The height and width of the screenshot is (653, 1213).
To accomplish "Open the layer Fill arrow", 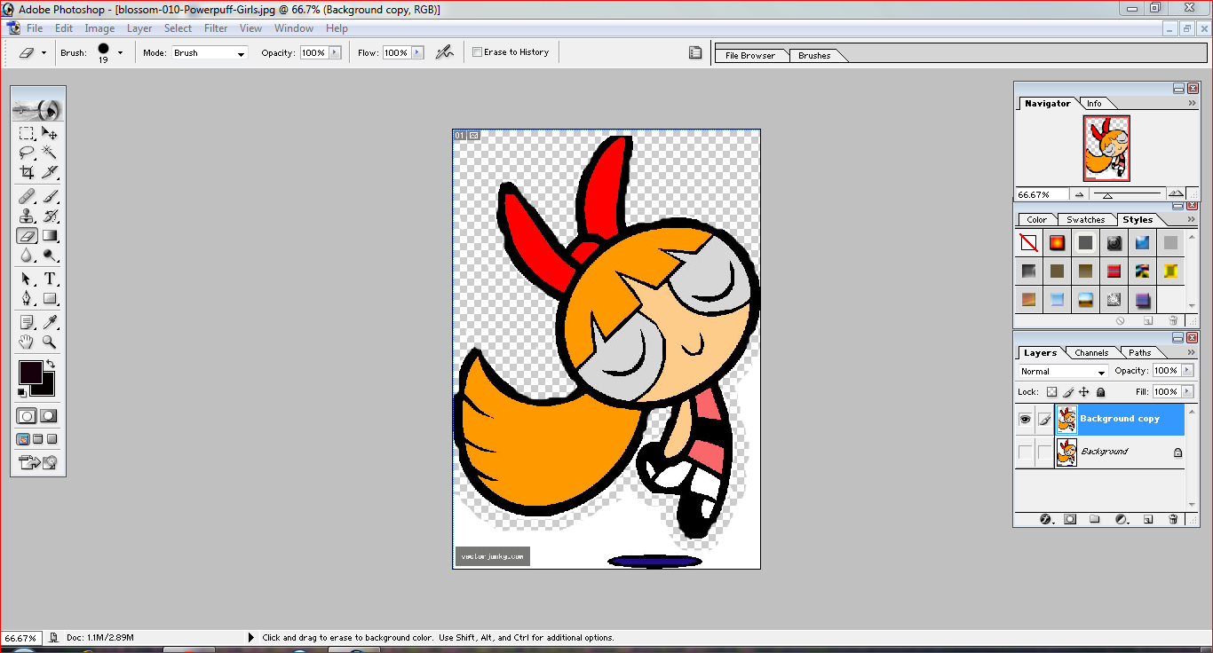I will pos(1187,391).
